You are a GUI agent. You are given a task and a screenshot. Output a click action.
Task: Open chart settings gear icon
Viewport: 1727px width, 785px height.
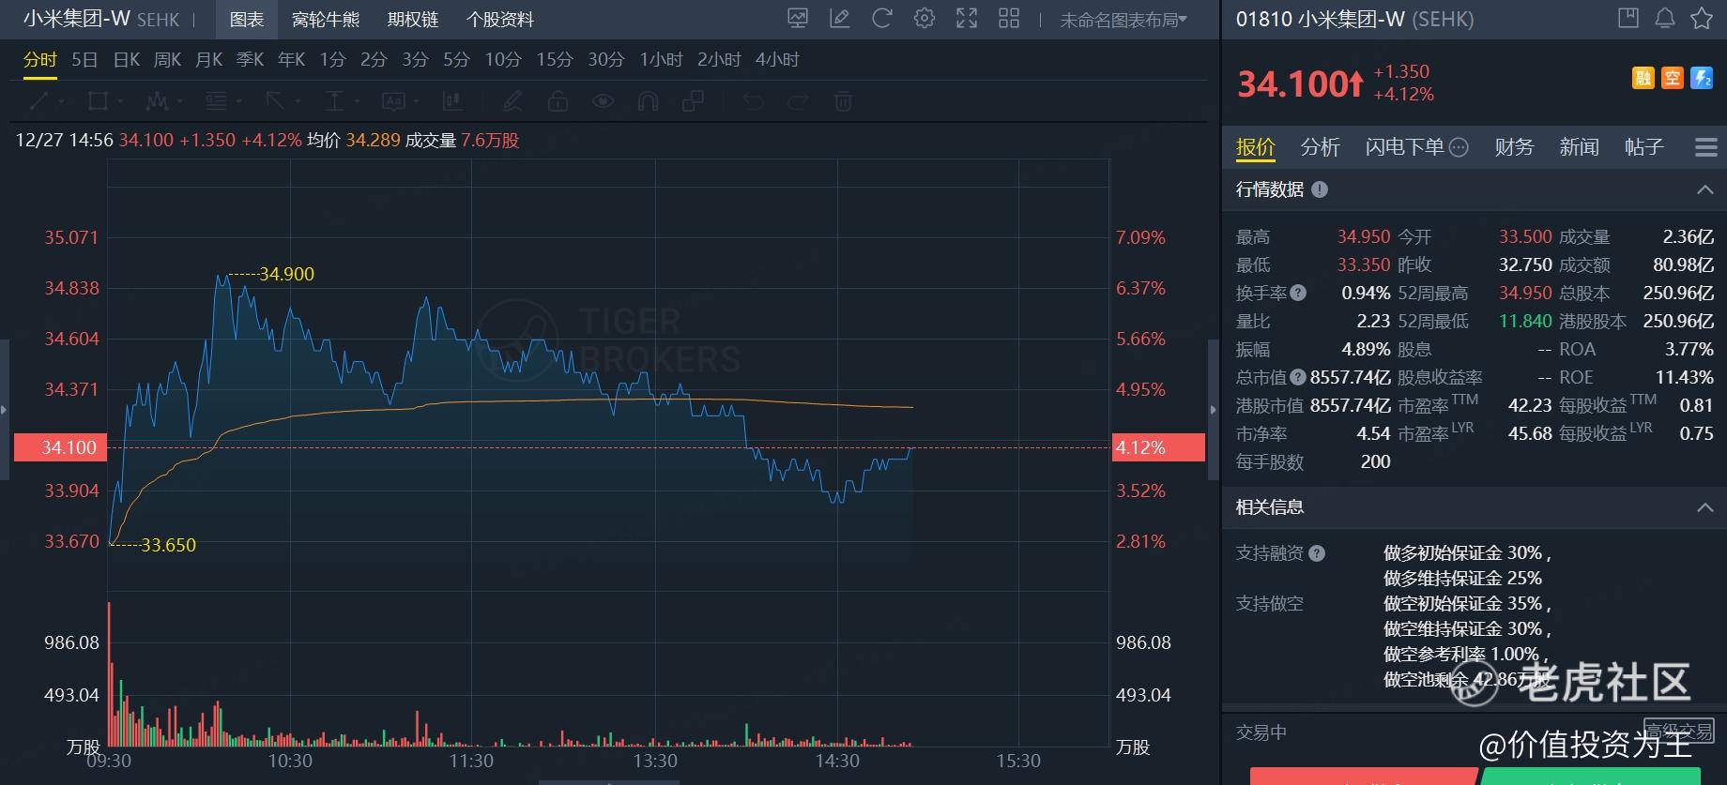click(x=925, y=19)
